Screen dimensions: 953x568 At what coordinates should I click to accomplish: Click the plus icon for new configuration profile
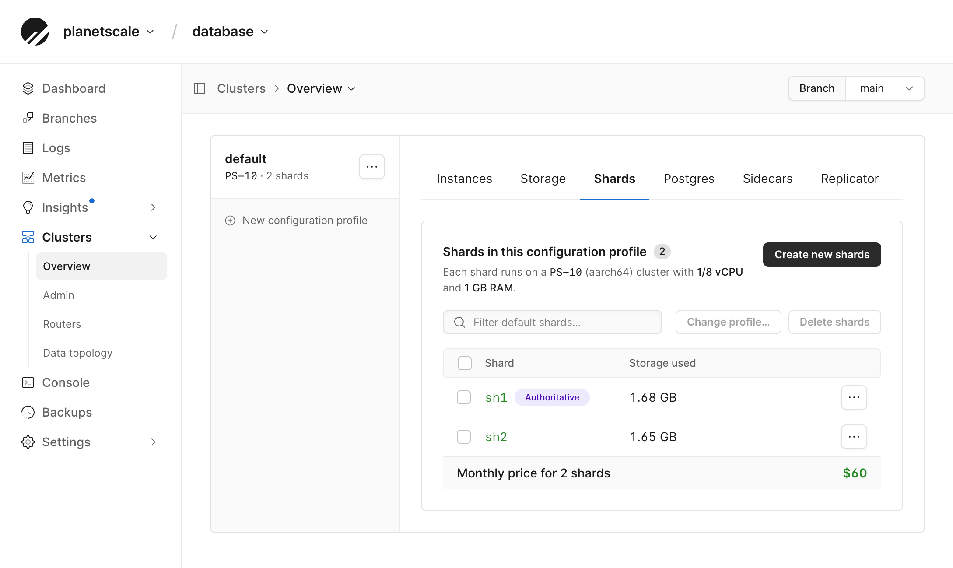click(230, 221)
